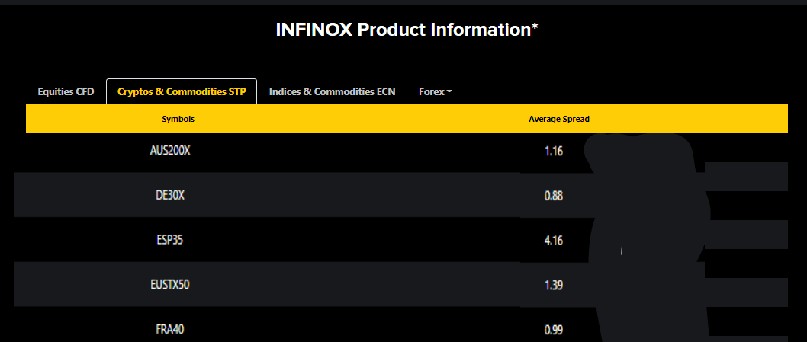This screenshot has width=807, height=342.
Task: Select the FRA40 symbol row
Action: coord(170,329)
